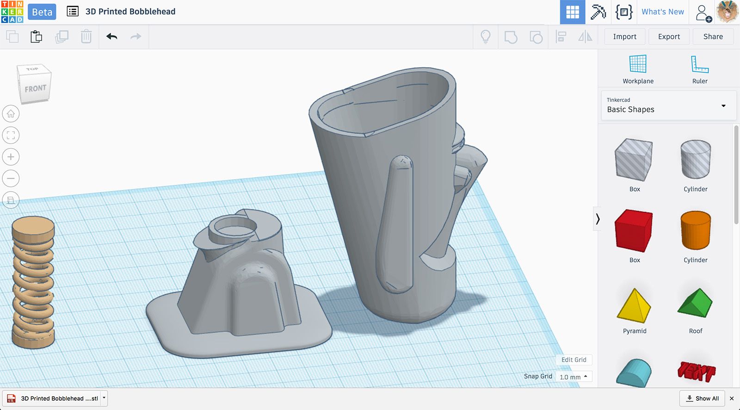Click the Fit all in view icon
The height and width of the screenshot is (410, 740).
click(x=11, y=135)
